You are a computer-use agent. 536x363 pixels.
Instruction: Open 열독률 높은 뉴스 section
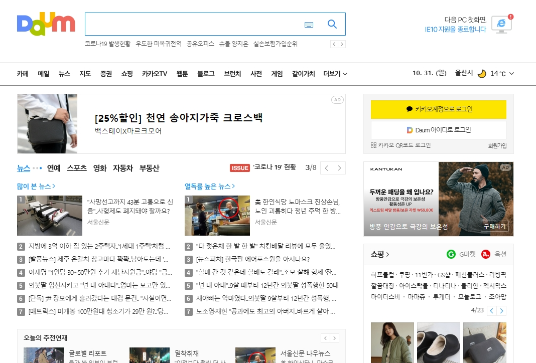[x=210, y=186]
